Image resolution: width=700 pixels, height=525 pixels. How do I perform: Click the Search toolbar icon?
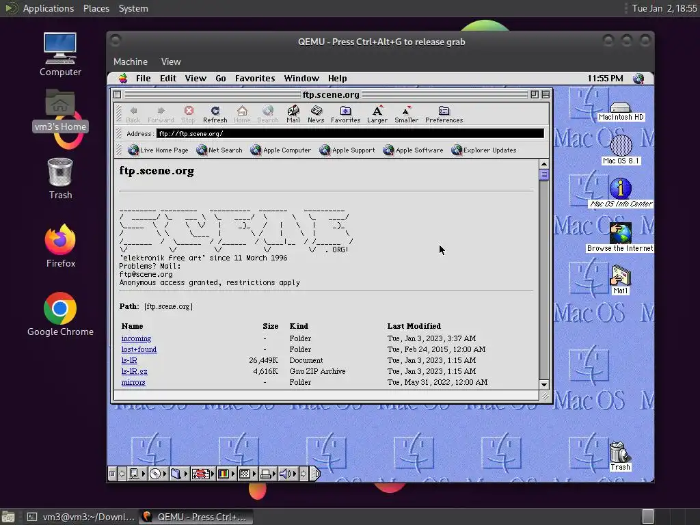(268, 114)
